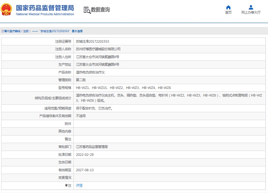This screenshot has height=193, width=268.
Task: Open the 首页 home icon
Action: [228, 7]
